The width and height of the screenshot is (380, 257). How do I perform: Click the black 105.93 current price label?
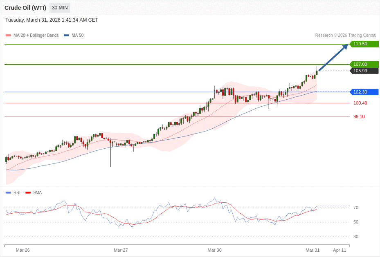(364, 71)
